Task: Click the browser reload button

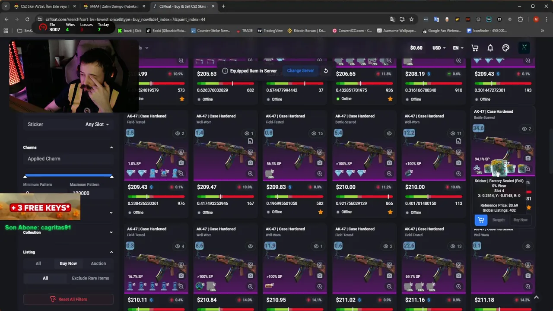Action: click(27, 19)
